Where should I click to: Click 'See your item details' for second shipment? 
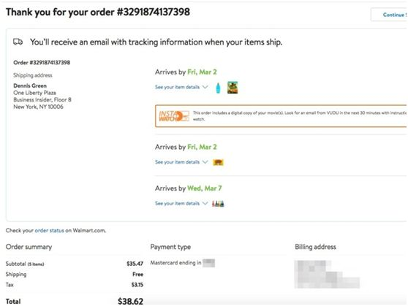pos(177,162)
